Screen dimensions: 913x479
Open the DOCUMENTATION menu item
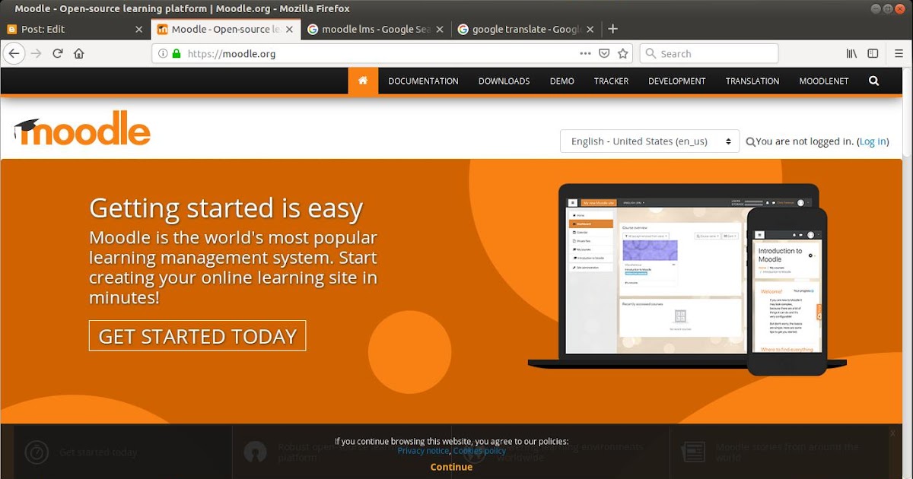pos(423,81)
